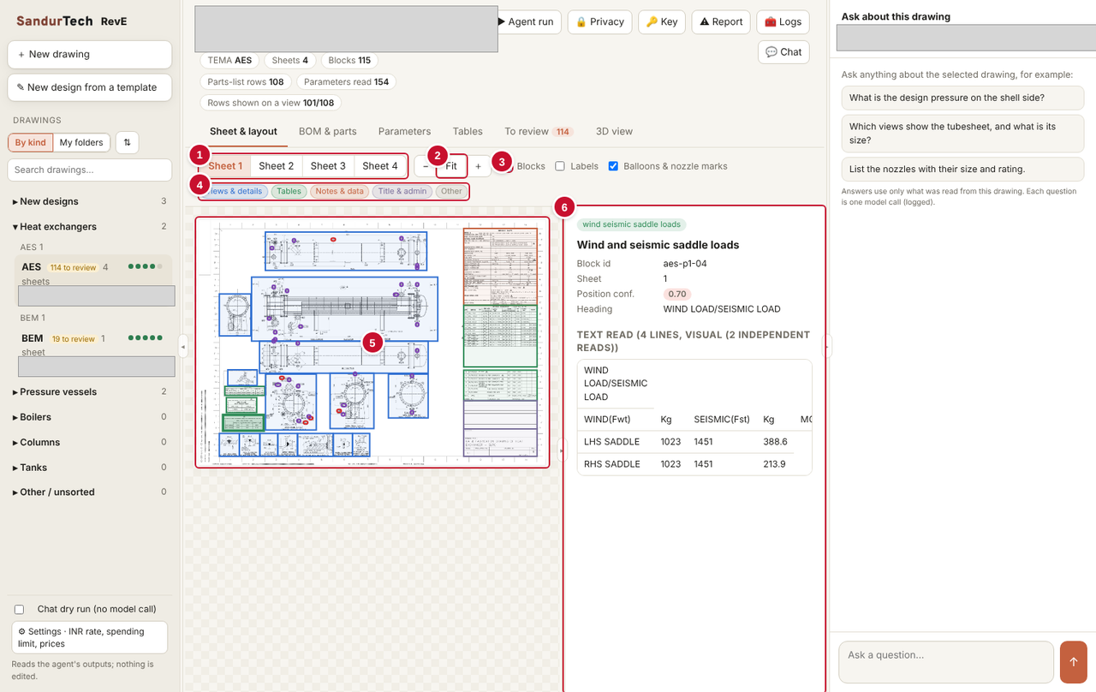Open the Chat speech-bubble button

point(783,52)
